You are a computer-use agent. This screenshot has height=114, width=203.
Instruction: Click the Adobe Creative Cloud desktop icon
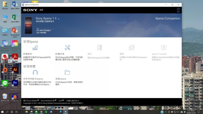point(15,46)
